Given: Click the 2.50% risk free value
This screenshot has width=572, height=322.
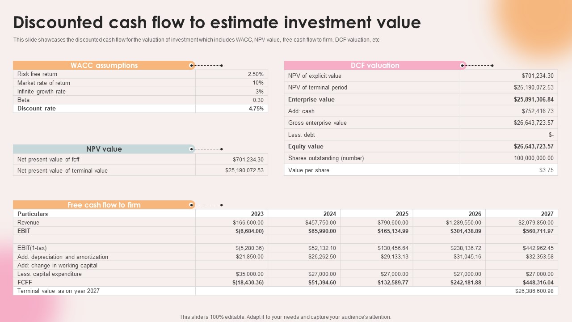Looking at the screenshot, I should [x=256, y=74].
